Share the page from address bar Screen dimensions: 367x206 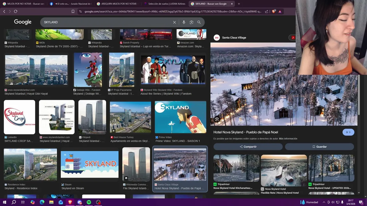pos(267,11)
